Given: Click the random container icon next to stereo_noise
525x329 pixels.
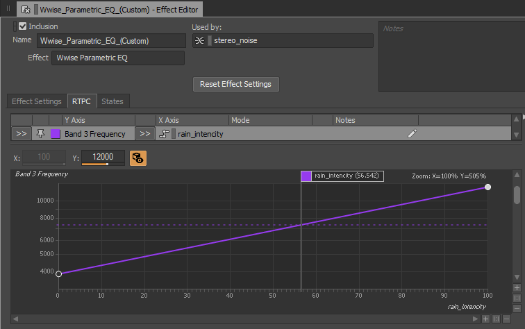Looking at the screenshot, I should tap(199, 40).
